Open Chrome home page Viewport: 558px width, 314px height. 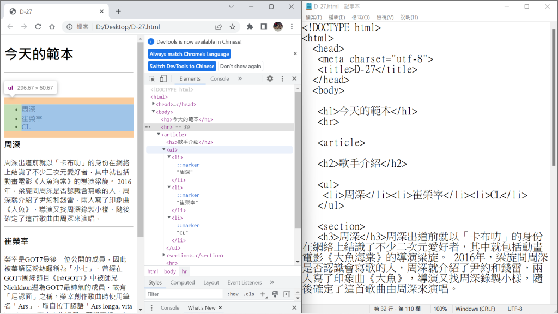point(52,27)
